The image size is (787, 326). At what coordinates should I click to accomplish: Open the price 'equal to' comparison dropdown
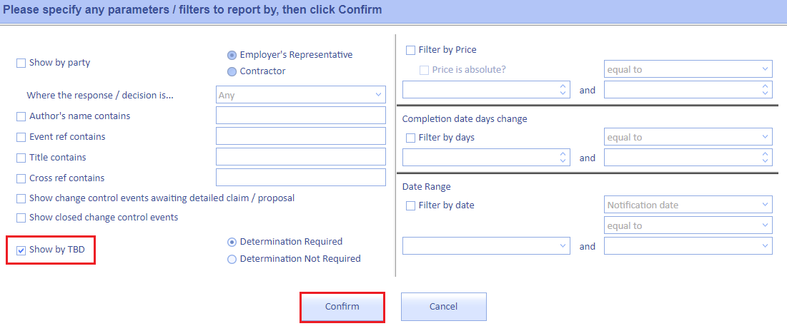click(688, 70)
